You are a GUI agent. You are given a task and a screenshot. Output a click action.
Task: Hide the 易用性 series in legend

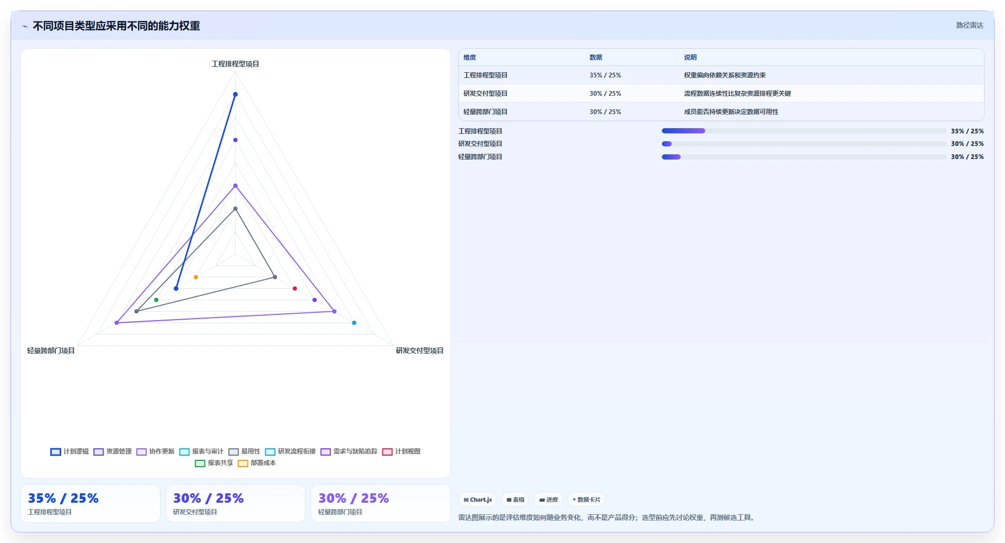pos(244,451)
